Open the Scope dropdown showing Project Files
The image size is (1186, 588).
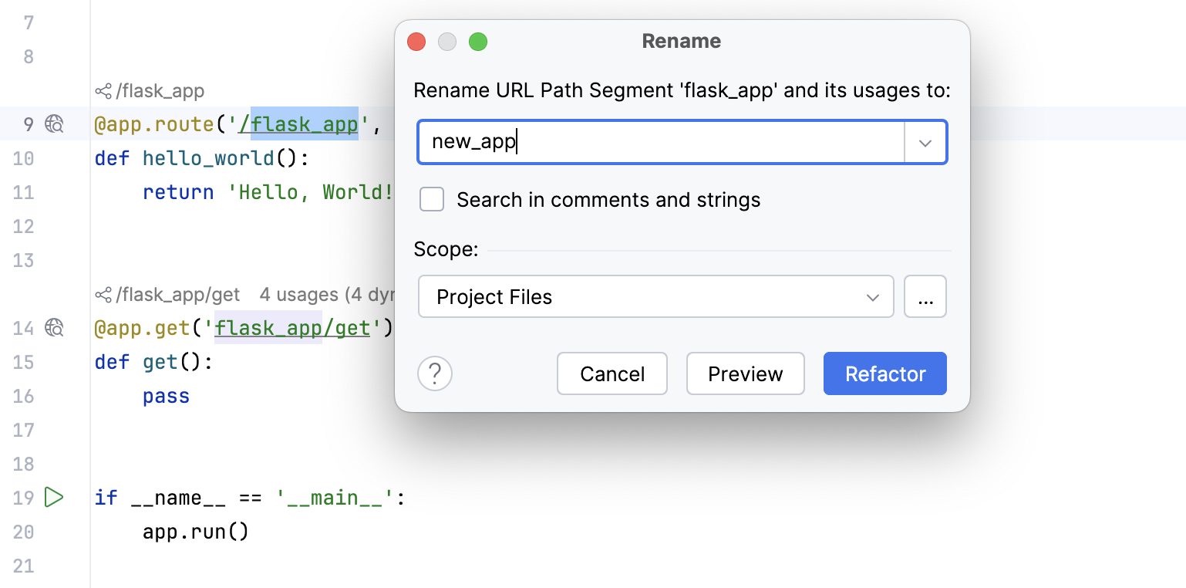point(655,296)
